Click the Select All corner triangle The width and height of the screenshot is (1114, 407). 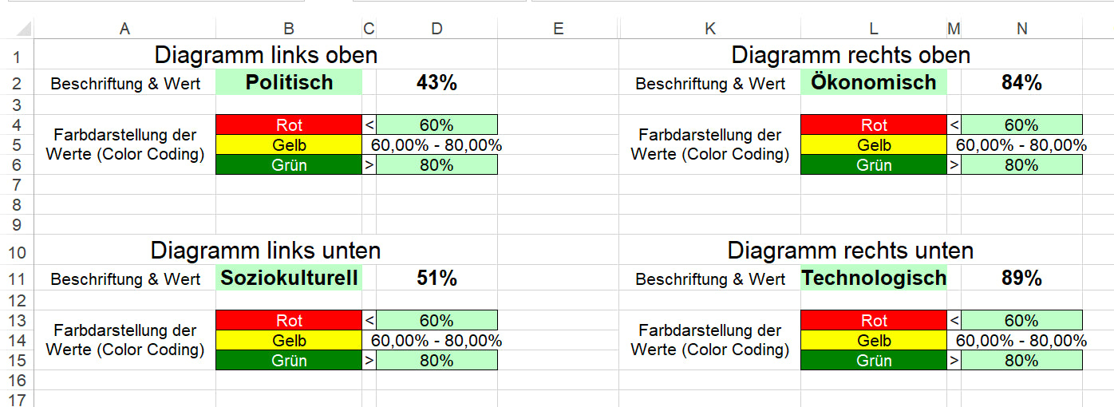(x=24, y=30)
